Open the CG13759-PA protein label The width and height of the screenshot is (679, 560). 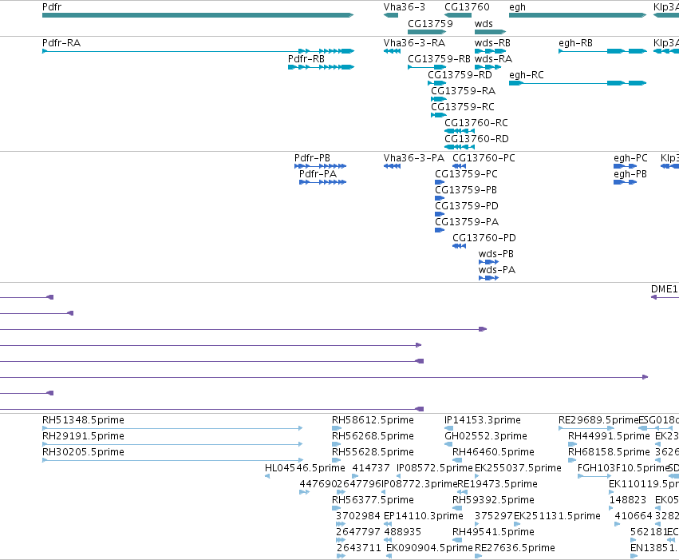tap(467, 222)
